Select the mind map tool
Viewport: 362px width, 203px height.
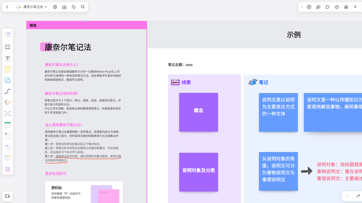8,113
